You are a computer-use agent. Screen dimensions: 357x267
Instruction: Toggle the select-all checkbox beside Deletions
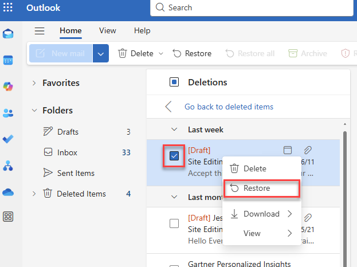[x=174, y=83]
